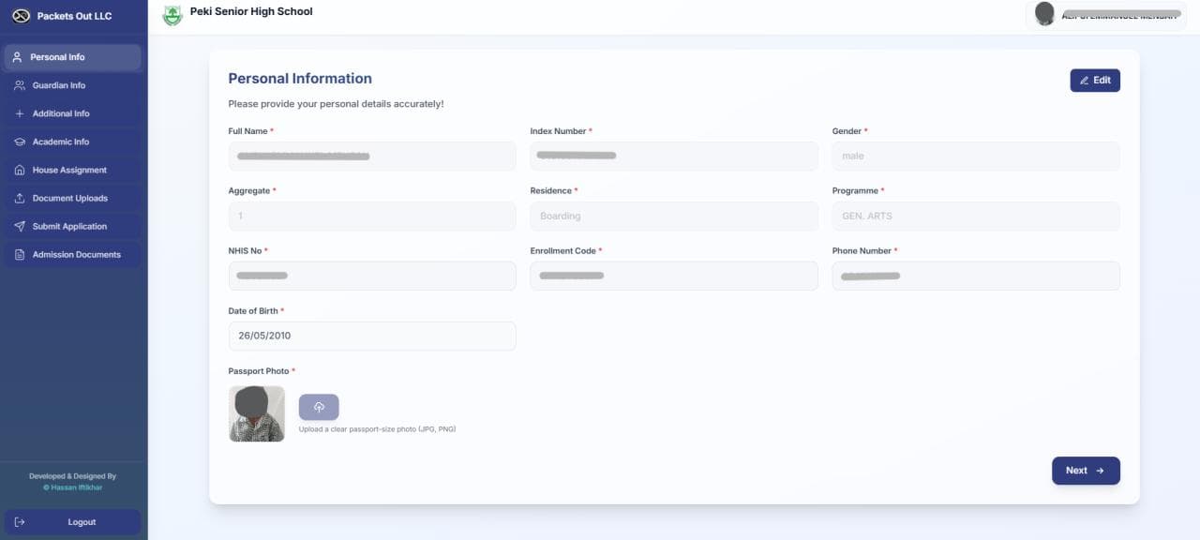View Admission Documents
This screenshot has width=1200, height=540.
pyautogui.click(x=73, y=254)
